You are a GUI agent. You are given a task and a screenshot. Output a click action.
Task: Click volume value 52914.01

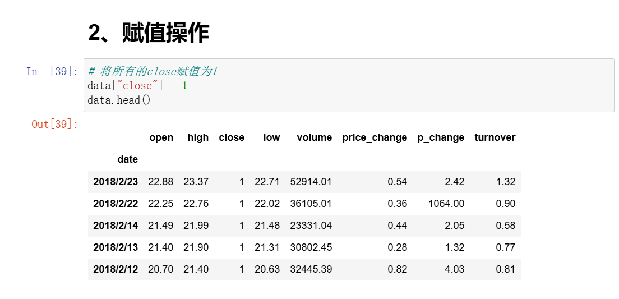(311, 182)
